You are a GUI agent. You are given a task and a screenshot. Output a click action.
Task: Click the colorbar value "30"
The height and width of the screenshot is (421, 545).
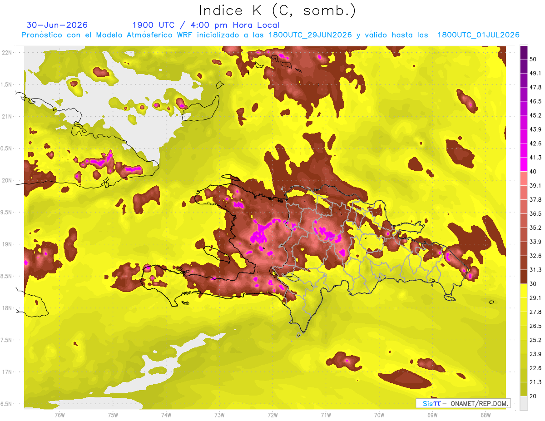click(x=533, y=284)
